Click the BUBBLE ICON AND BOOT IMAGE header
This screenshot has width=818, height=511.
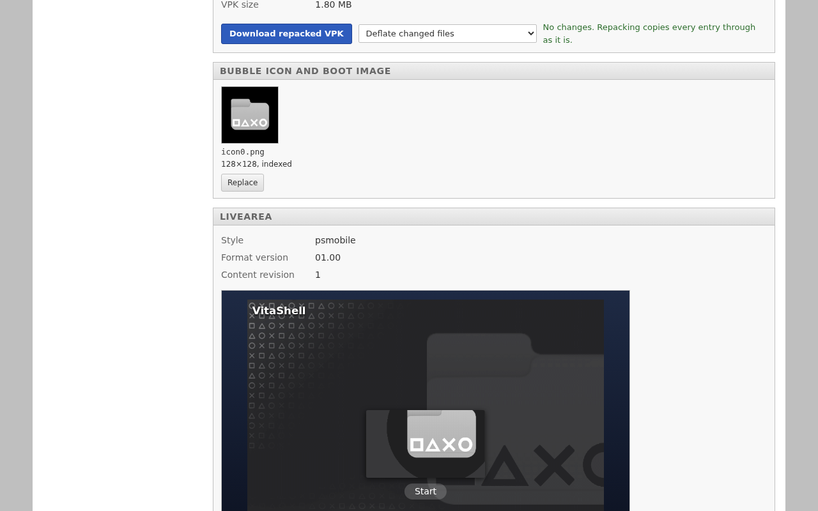coord(493,71)
